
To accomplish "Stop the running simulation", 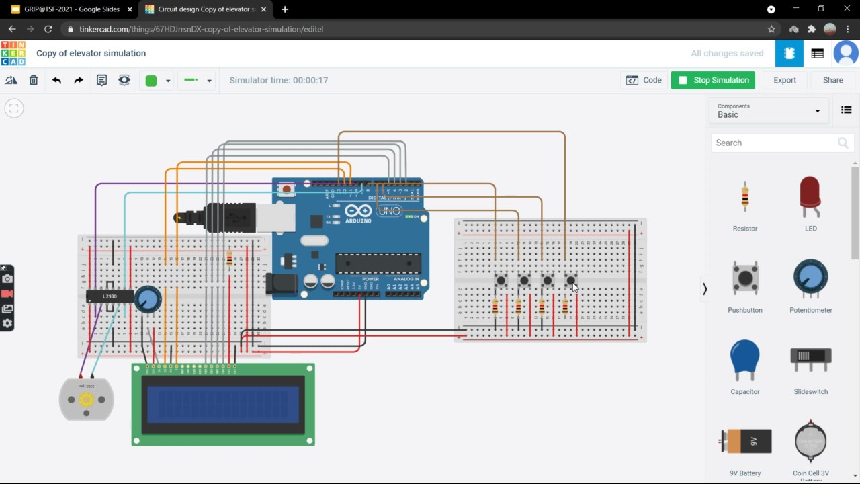I will pyautogui.click(x=713, y=80).
